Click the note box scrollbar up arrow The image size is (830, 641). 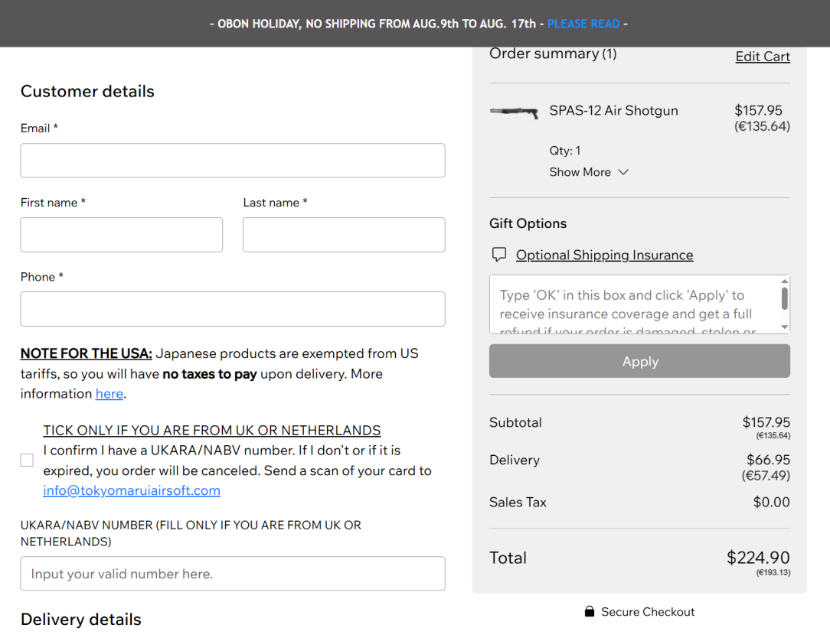(x=785, y=281)
